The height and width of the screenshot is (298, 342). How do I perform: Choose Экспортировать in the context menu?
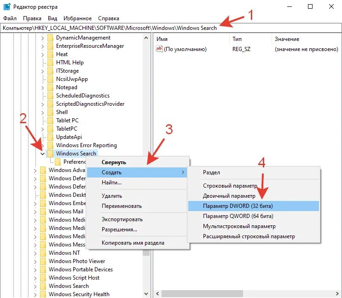[137, 219]
